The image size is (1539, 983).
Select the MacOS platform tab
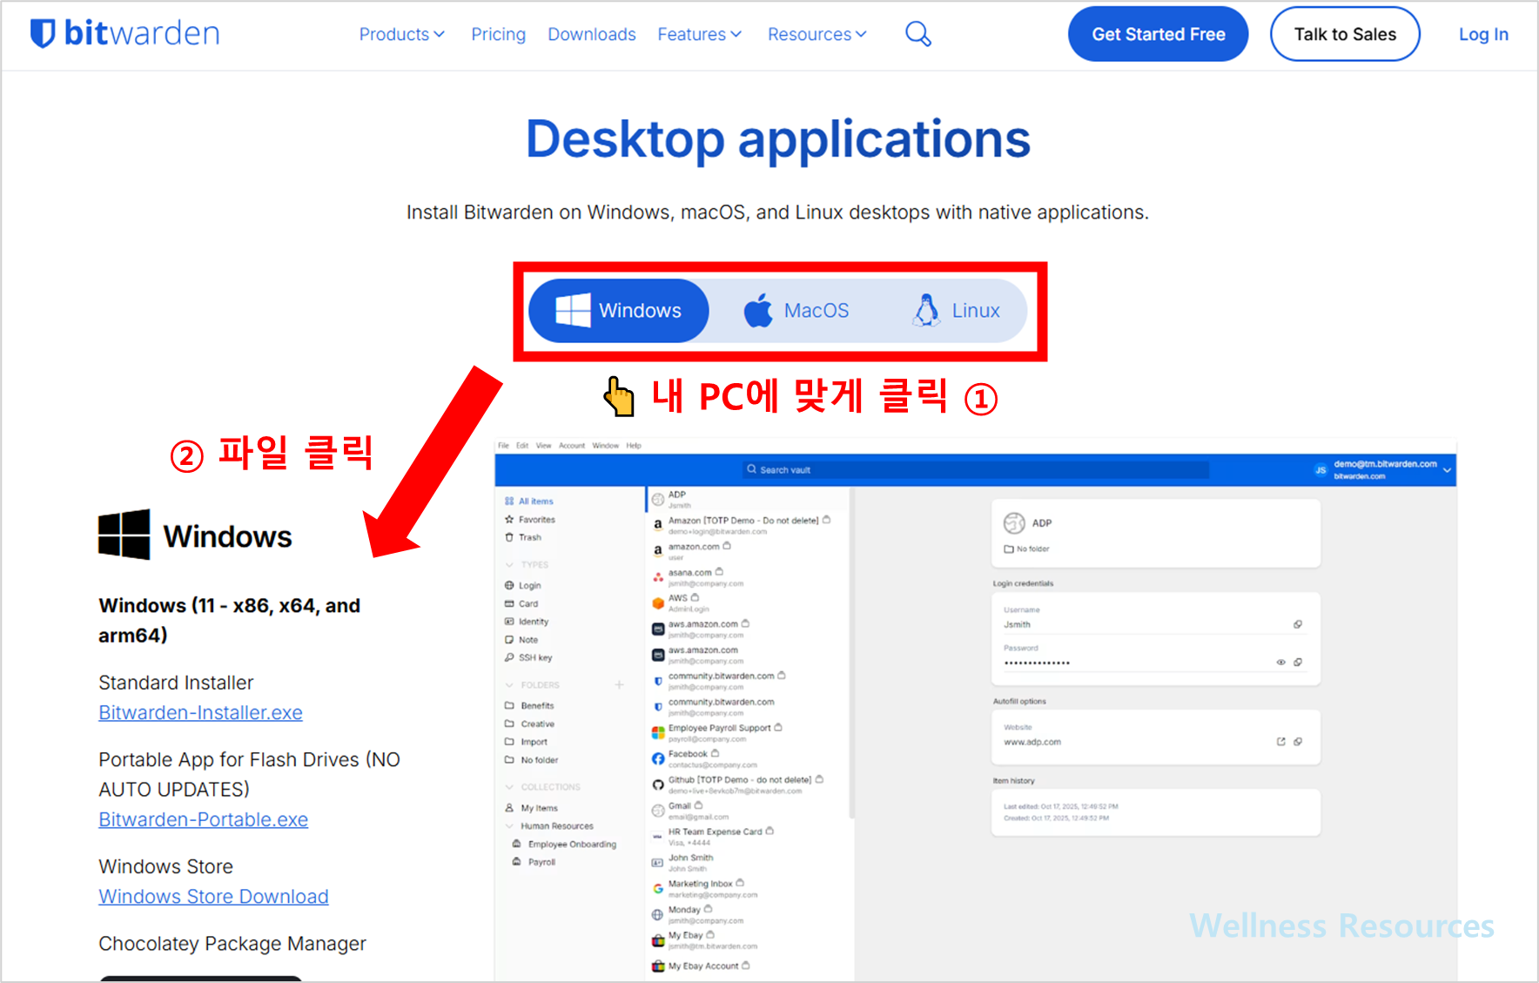[796, 311]
